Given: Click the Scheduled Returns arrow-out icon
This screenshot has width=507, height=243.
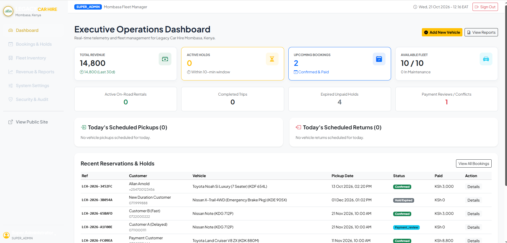Looking at the screenshot, I should point(298,127).
